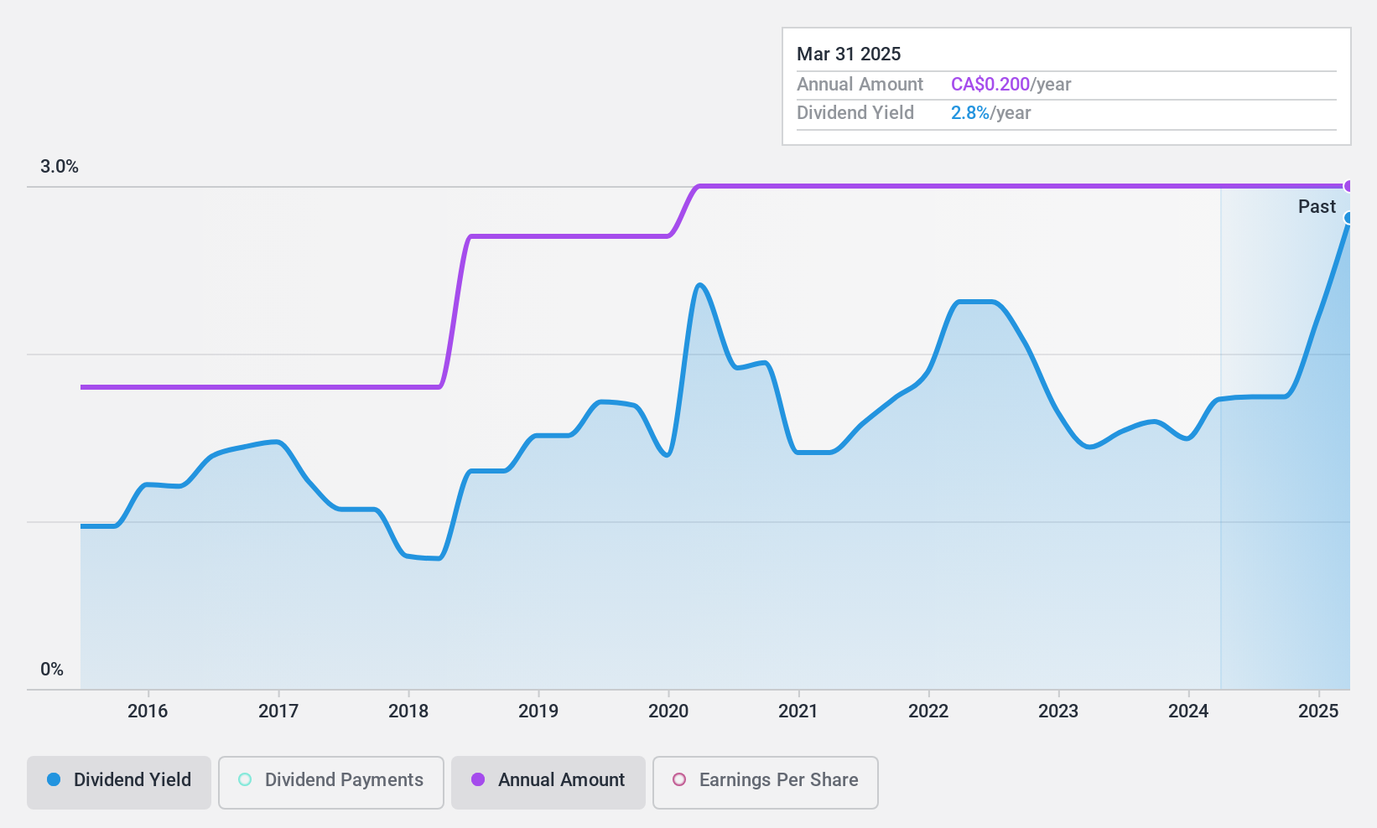1377x828 pixels.
Task: Click the 2023 x-axis label
Action: pyautogui.click(x=1058, y=712)
